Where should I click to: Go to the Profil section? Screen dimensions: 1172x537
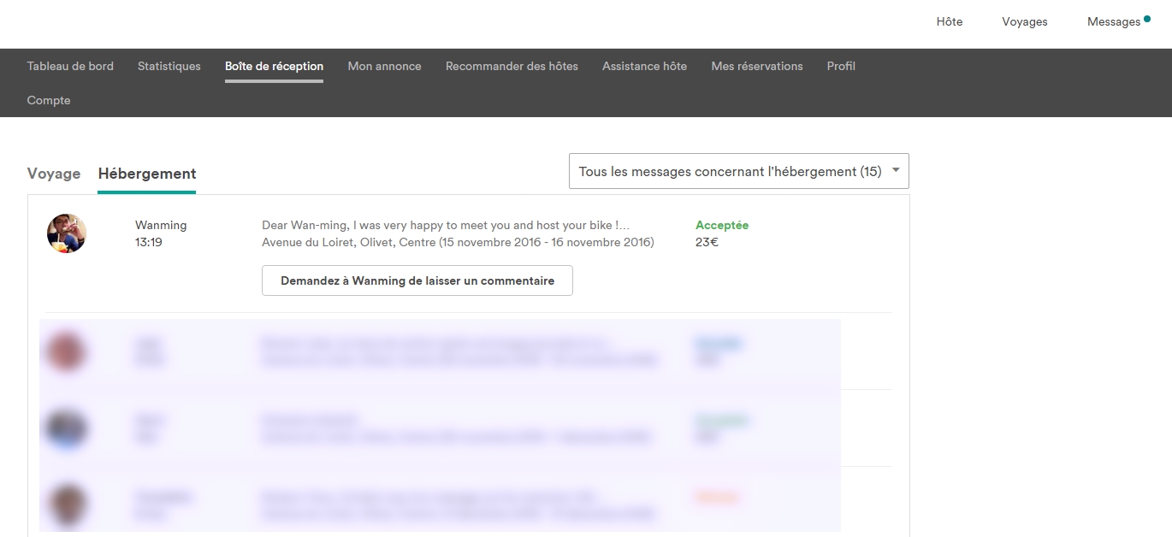[841, 66]
